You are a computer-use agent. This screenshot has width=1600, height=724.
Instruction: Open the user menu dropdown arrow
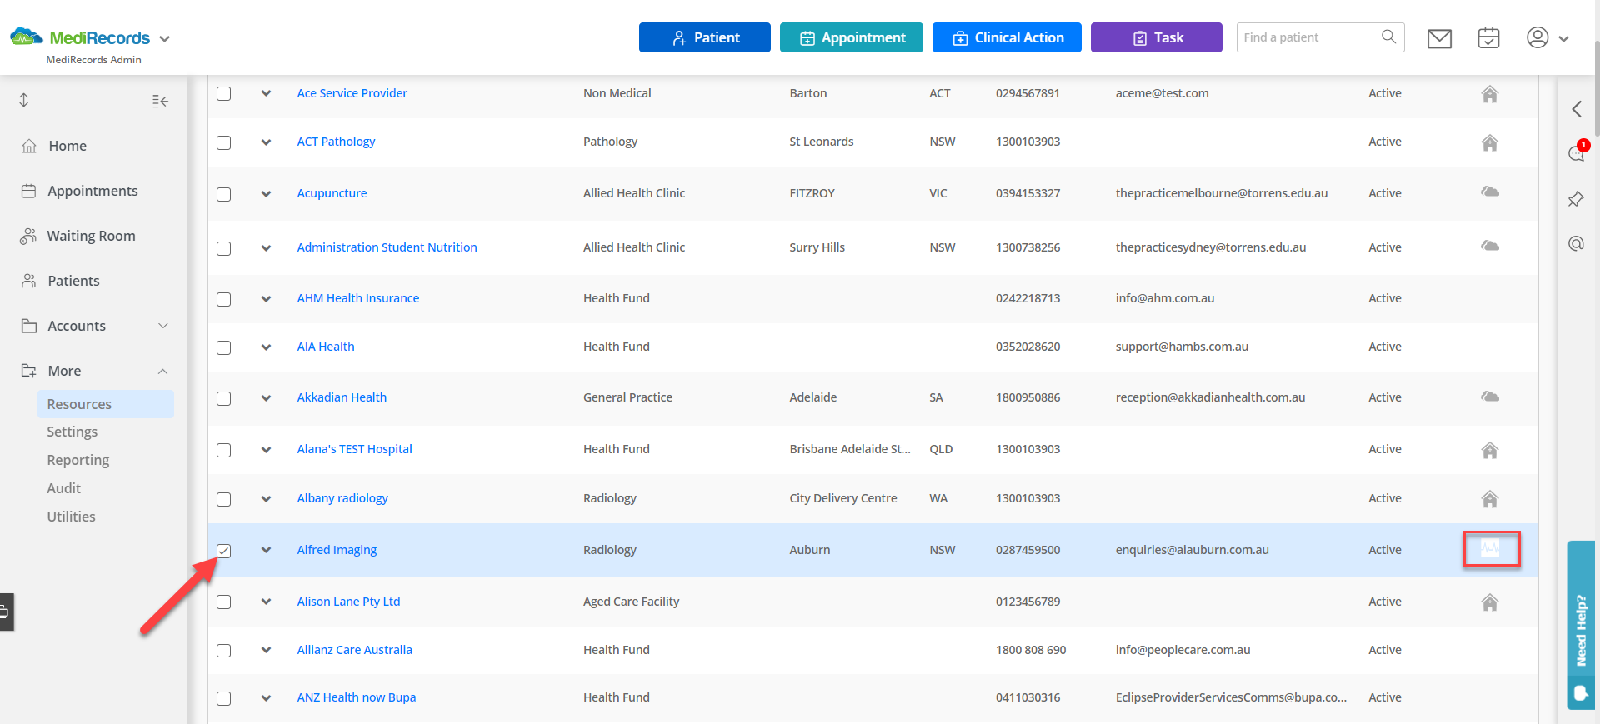click(x=1563, y=39)
